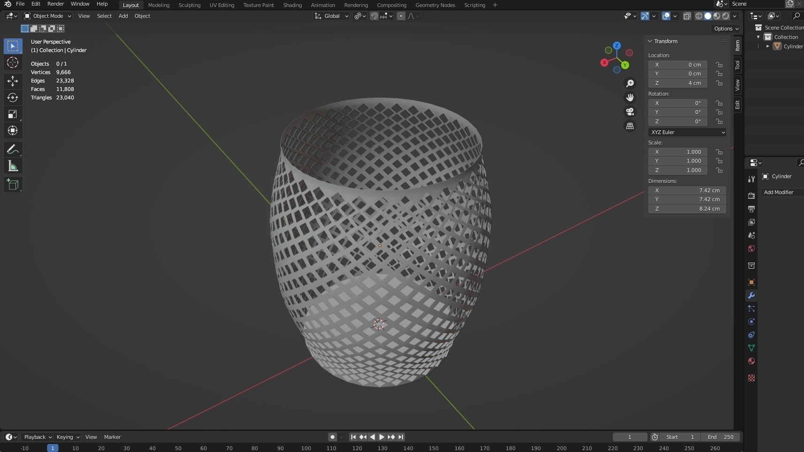This screenshot has height=452, width=804.
Task: Switch orthographic/perspective grid icon
Action: [x=630, y=126]
